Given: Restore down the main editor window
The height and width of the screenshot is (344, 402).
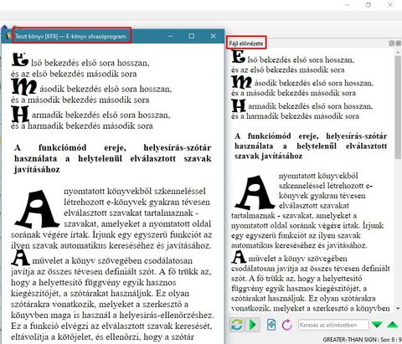Looking at the screenshot, I should (368, 5).
